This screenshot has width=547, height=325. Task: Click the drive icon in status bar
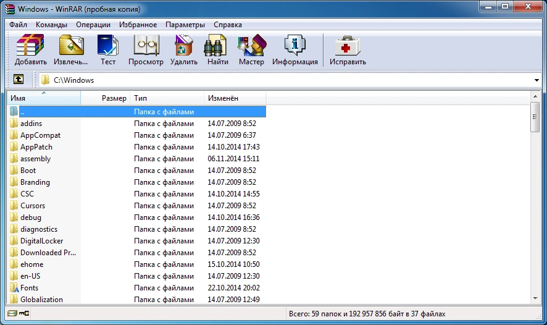pyautogui.click(x=12, y=313)
